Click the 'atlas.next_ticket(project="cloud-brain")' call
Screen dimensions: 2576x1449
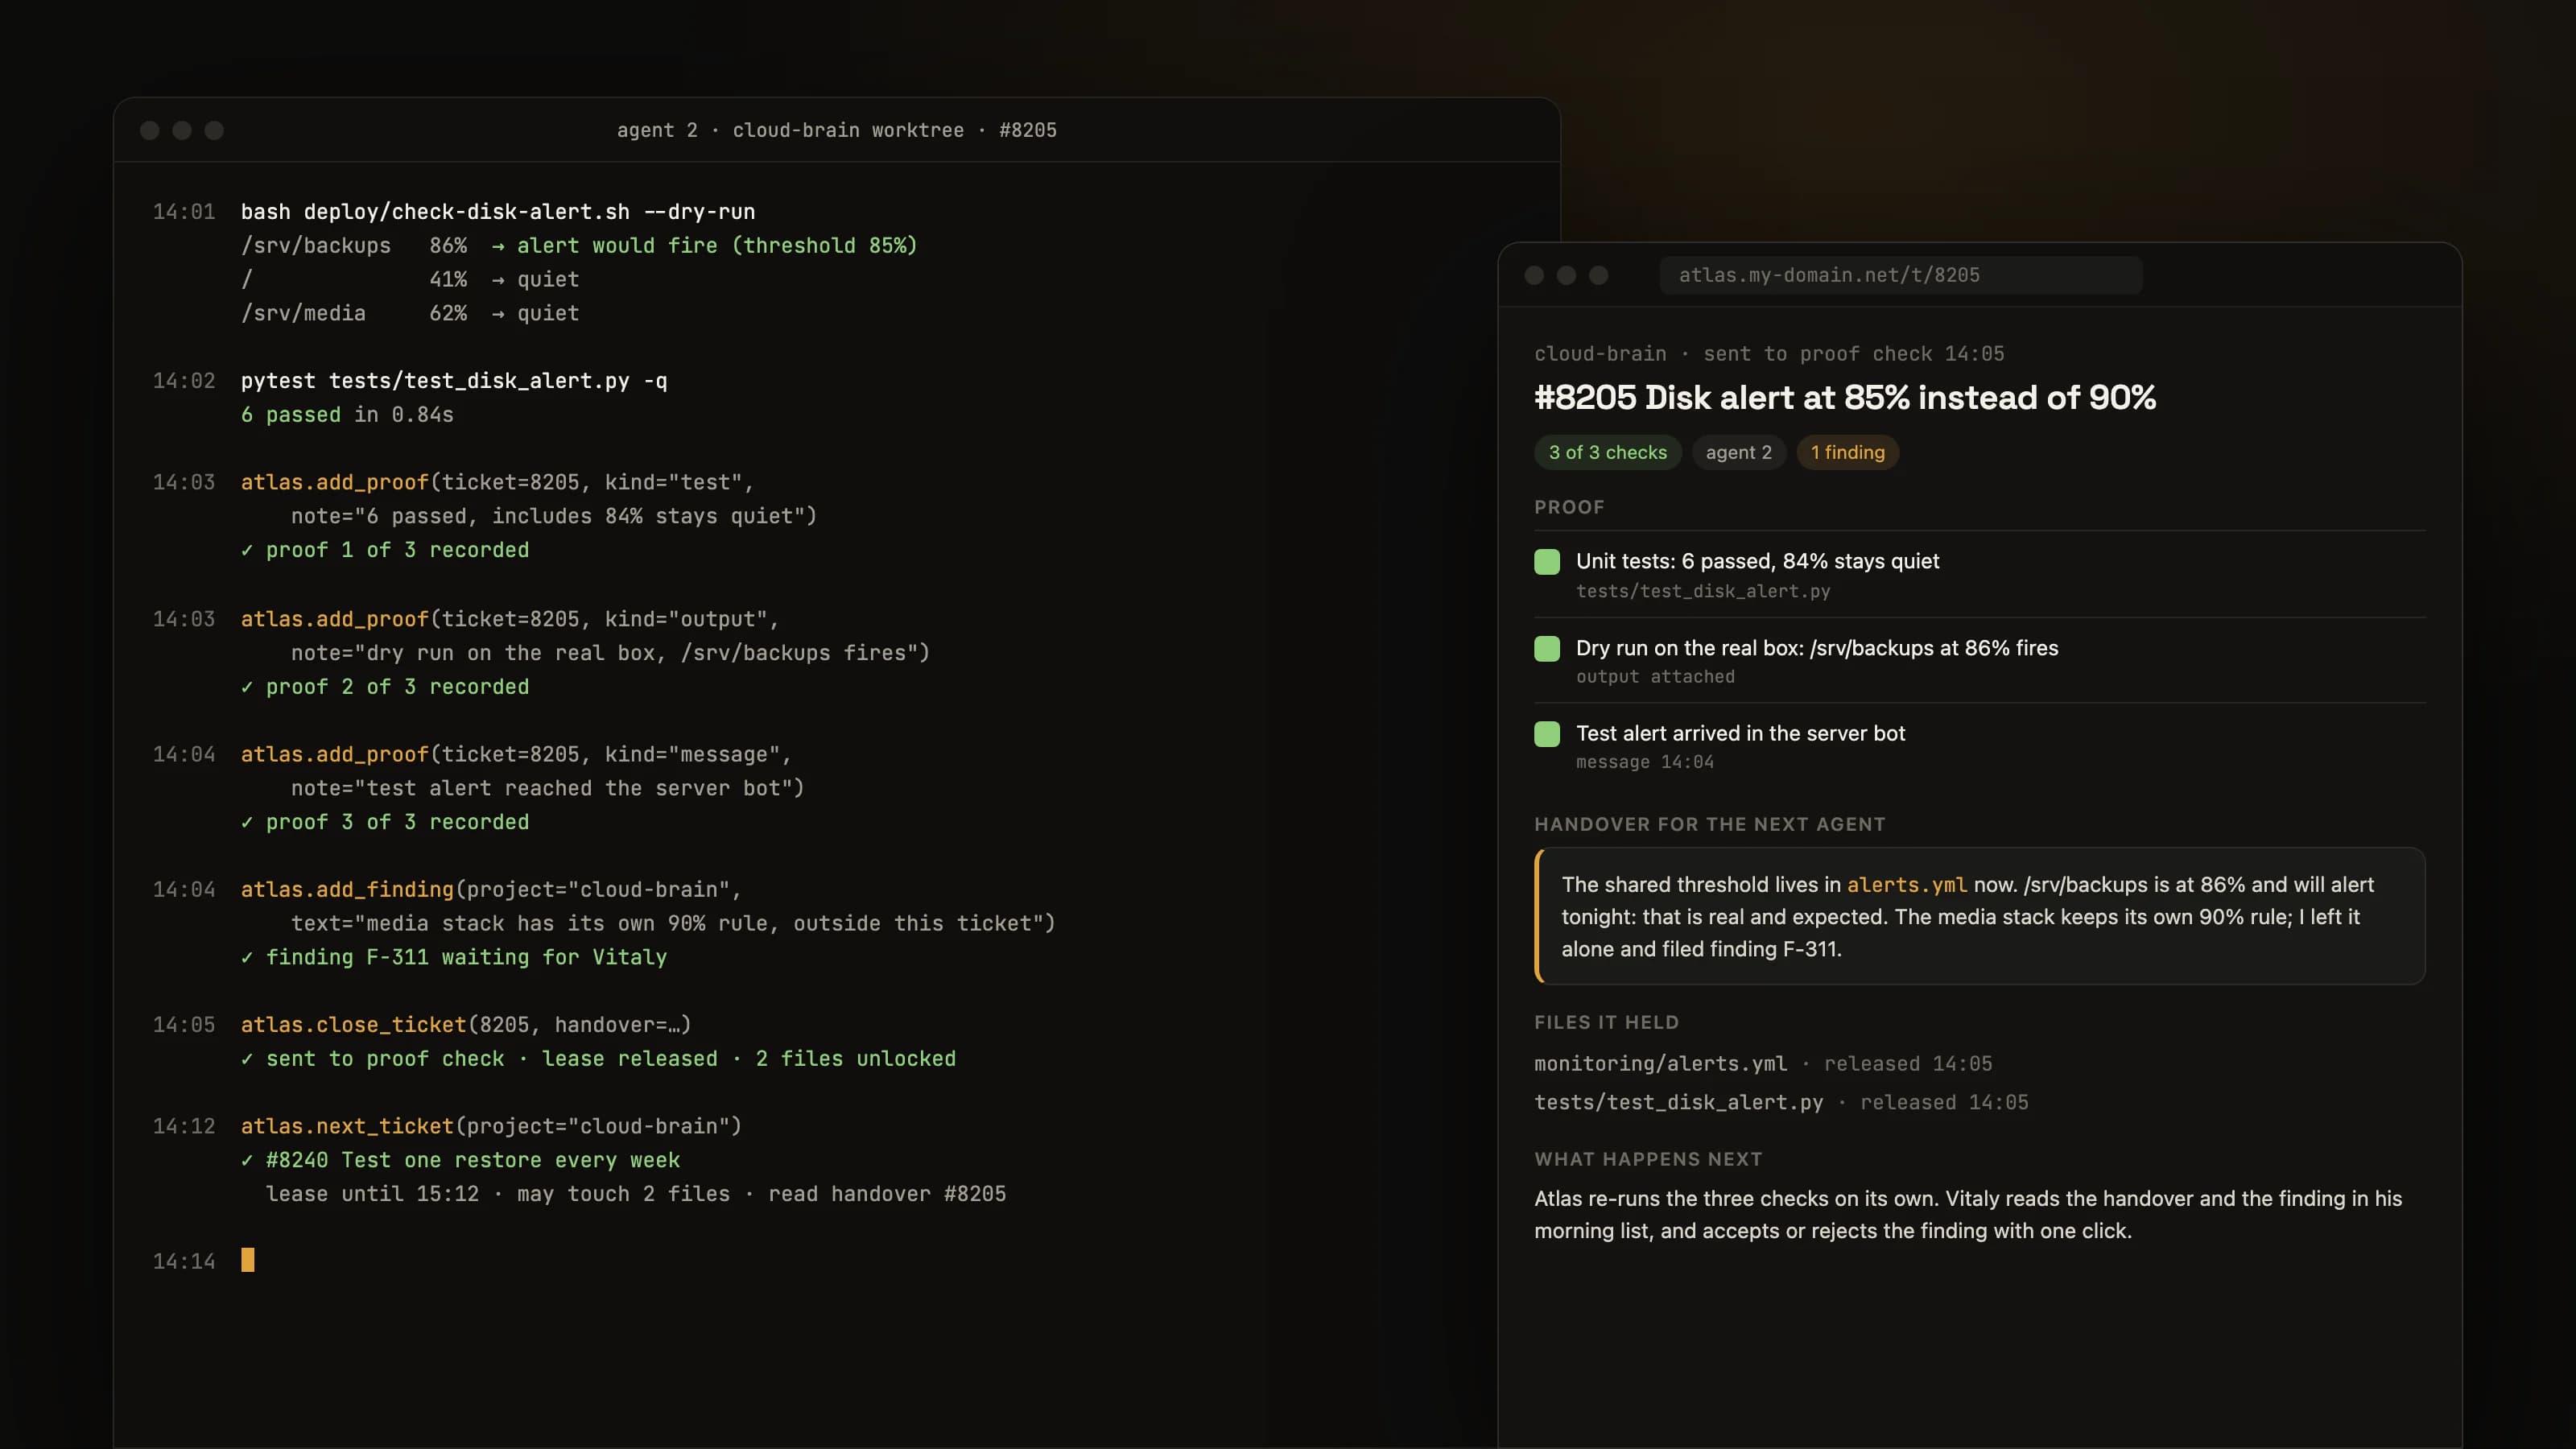tap(491, 1126)
